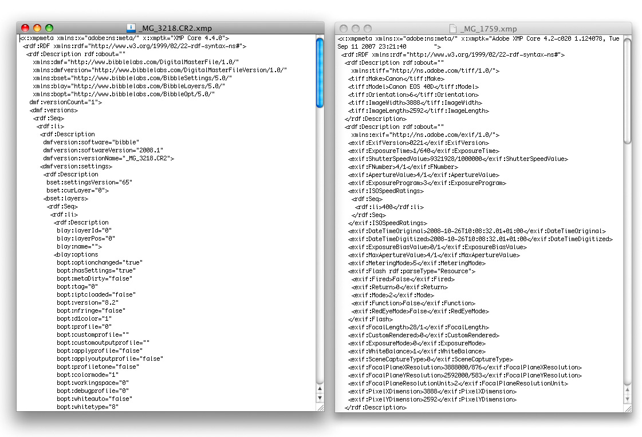Click the _MG_1759.xmp title text
This screenshot has width=642, height=437.
489,29
